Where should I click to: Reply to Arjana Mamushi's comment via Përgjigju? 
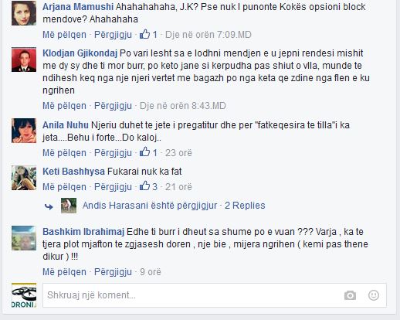pyautogui.click(x=113, y=35)
